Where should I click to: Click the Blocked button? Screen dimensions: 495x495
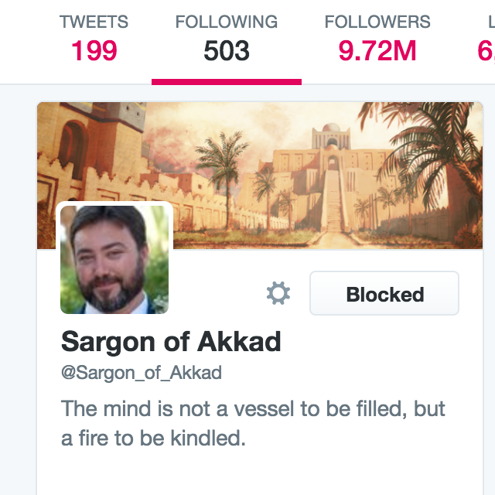click(x=384, y=294)
